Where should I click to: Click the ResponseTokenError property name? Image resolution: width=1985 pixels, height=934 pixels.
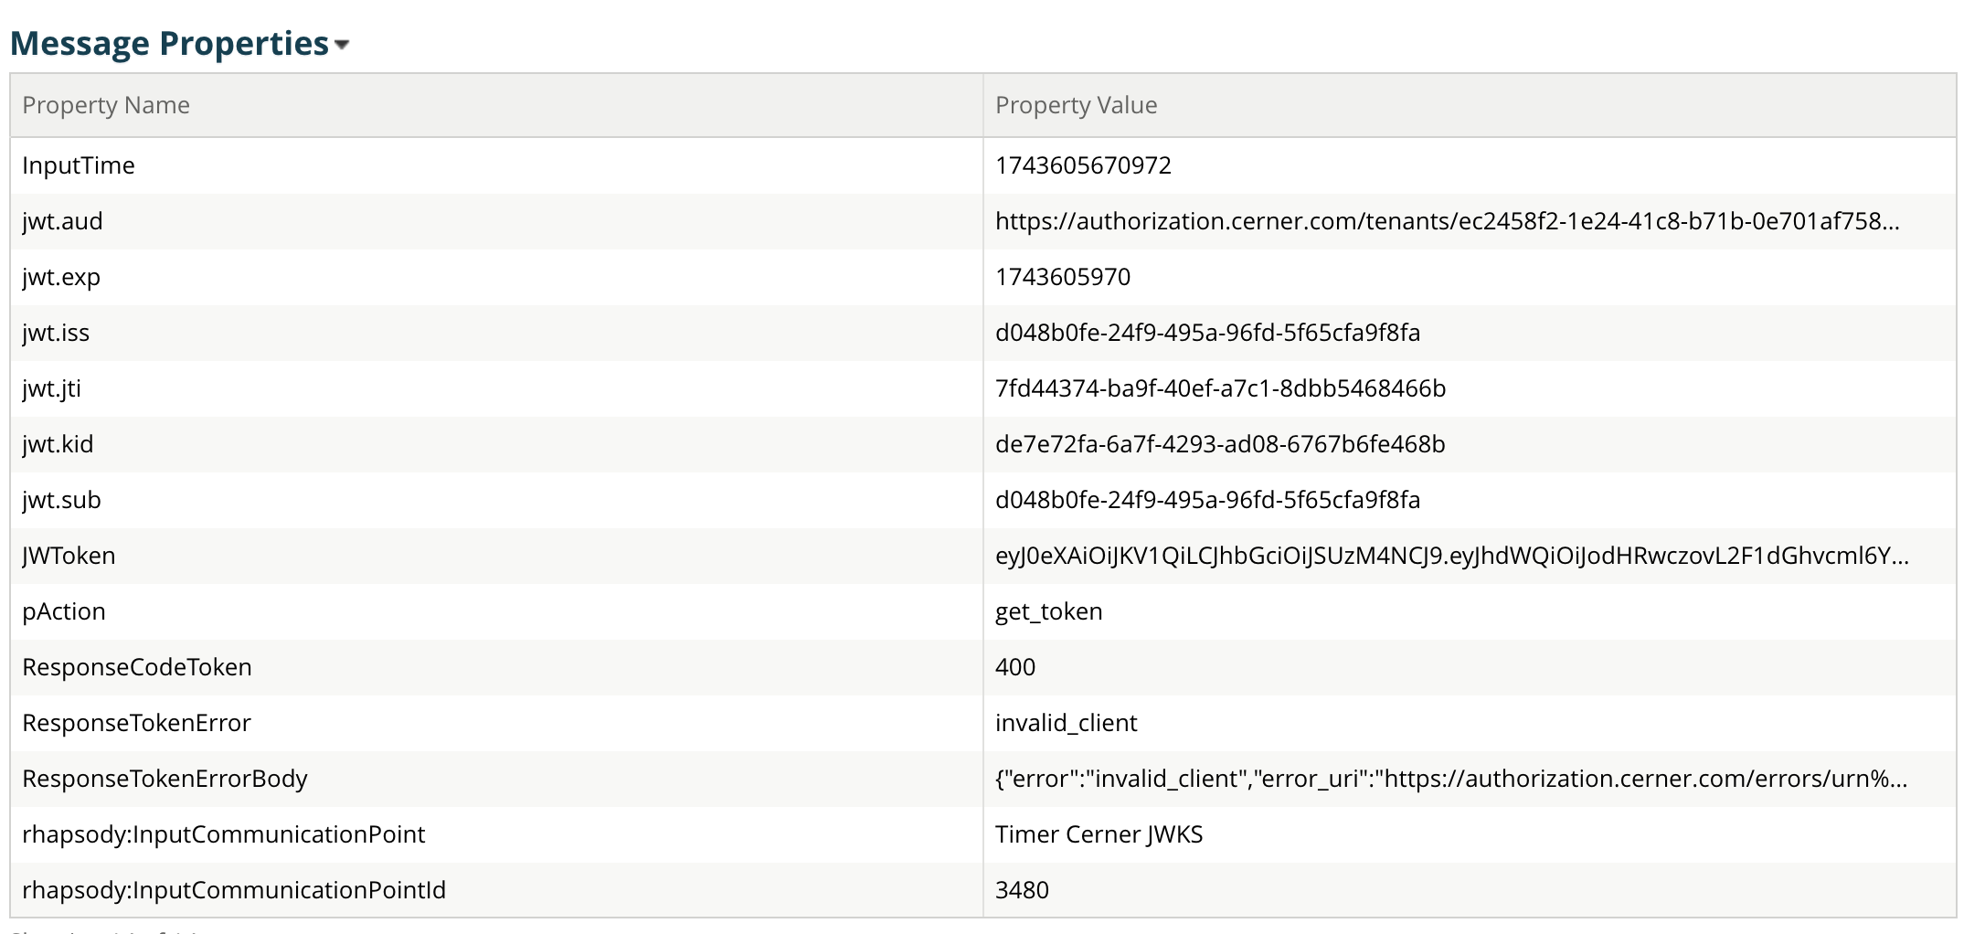[x=136, y=723]
